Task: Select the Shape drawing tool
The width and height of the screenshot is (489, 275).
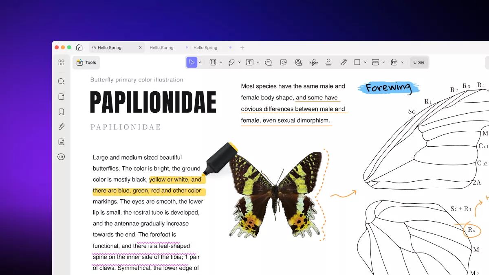Action: [x=357, y=62]
